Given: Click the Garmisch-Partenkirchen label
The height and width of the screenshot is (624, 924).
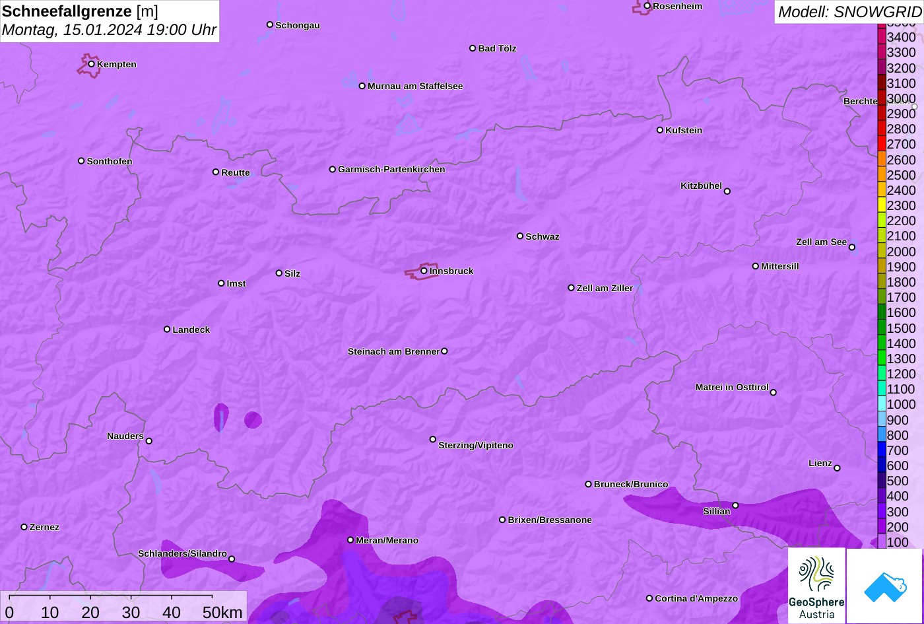Looking at the screenshot, I should [391, 169].
